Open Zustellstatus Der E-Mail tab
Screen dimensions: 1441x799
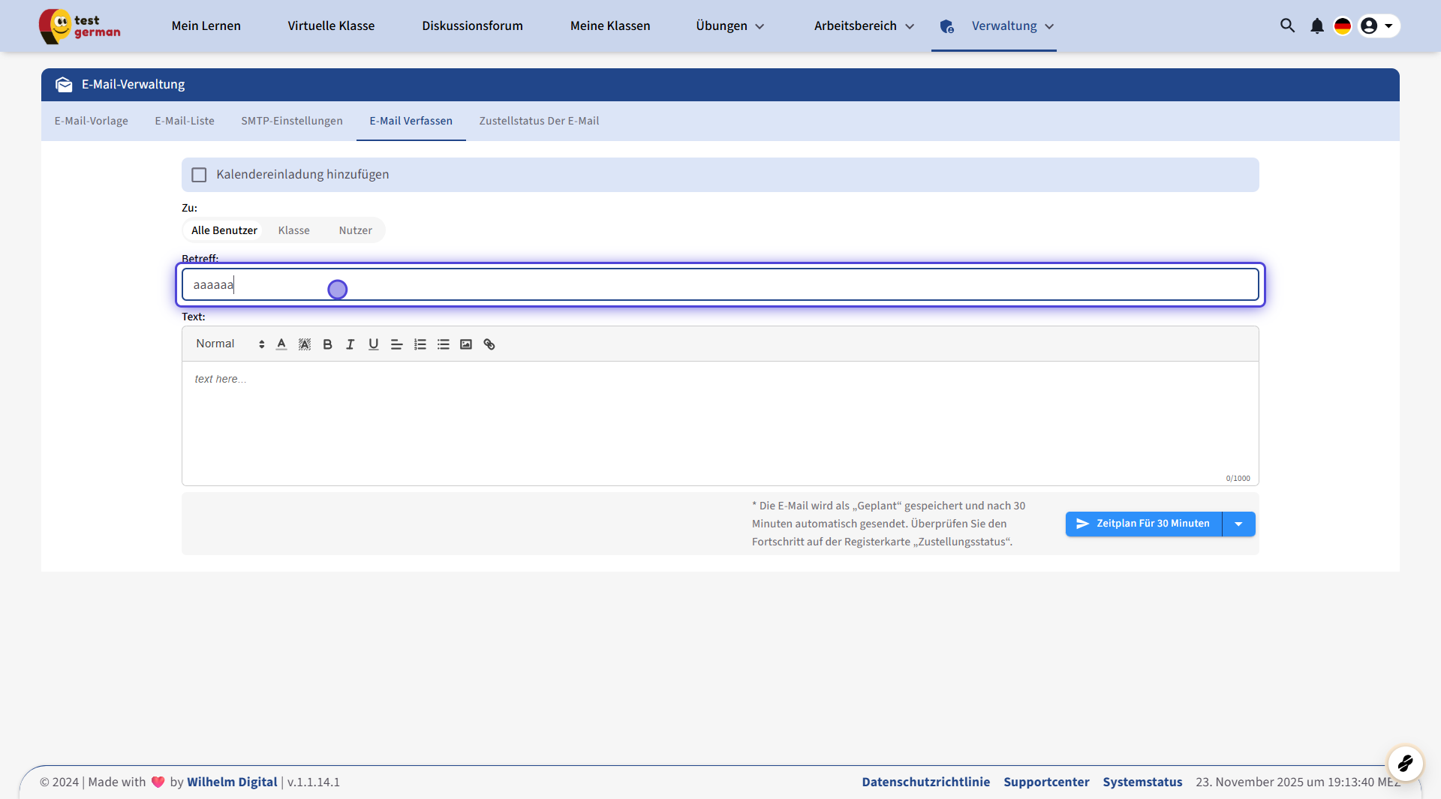click(x=539, y=121)
